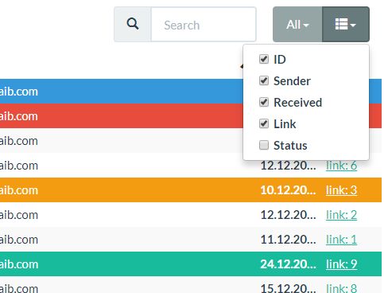Open link: 9 in green row

point(341,264)
